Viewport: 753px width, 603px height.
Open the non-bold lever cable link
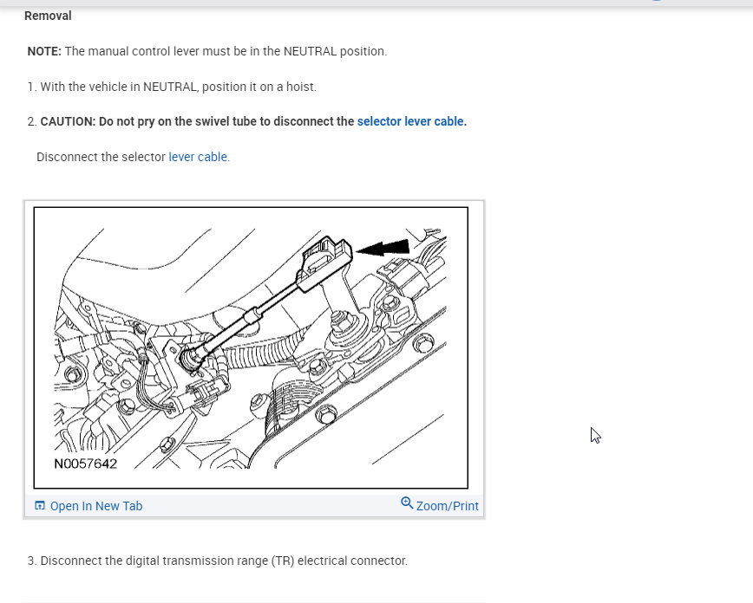click(x=198, y=157)
